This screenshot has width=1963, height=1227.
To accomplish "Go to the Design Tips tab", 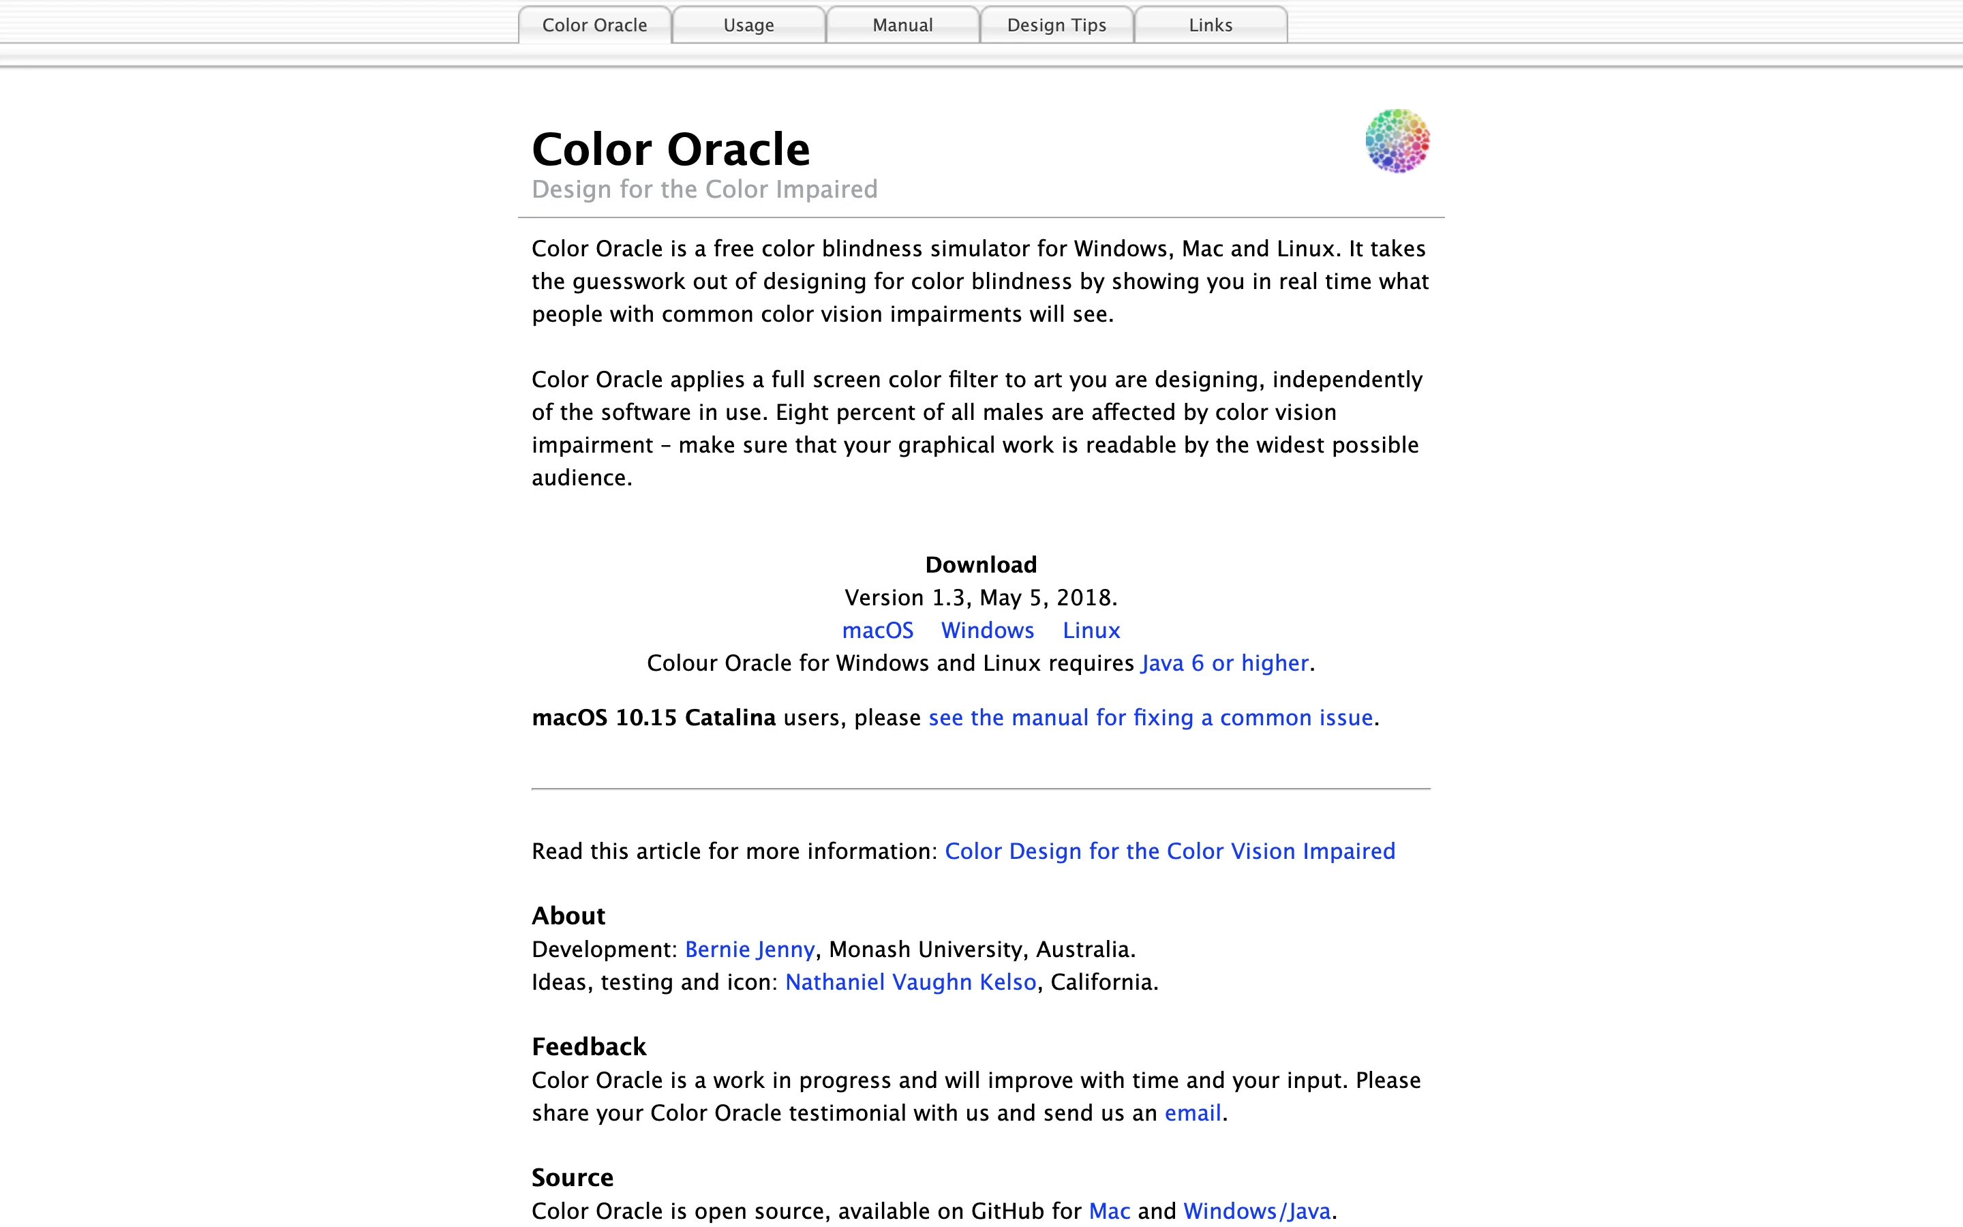I will coord(1057,25).
